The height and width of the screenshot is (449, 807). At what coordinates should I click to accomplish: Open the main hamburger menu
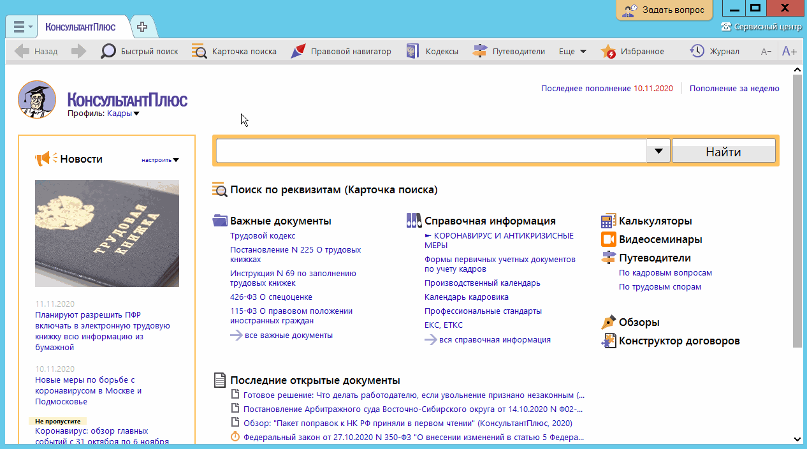[22, 27]
